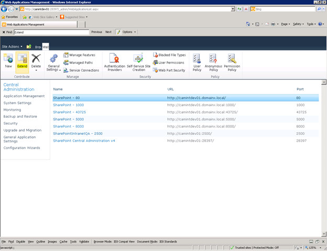
Task: Open Managed Paths
Action: (x=78, y=62)
